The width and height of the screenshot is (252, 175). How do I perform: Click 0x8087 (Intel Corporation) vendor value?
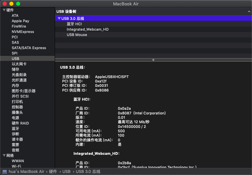point(142,113)
